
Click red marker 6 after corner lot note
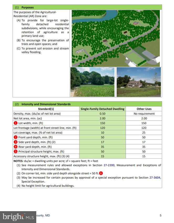tap(101, 173)
